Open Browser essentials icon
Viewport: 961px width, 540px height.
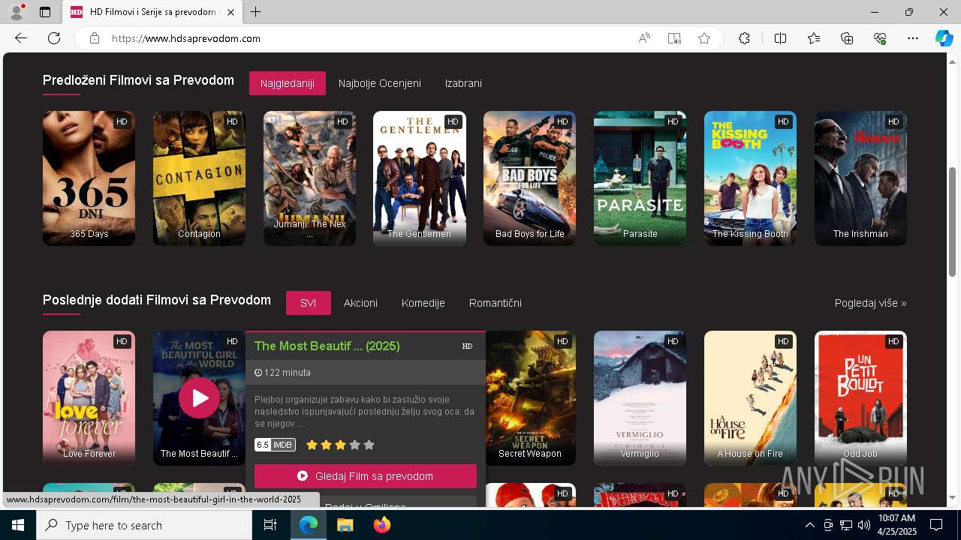pos(880,38)
